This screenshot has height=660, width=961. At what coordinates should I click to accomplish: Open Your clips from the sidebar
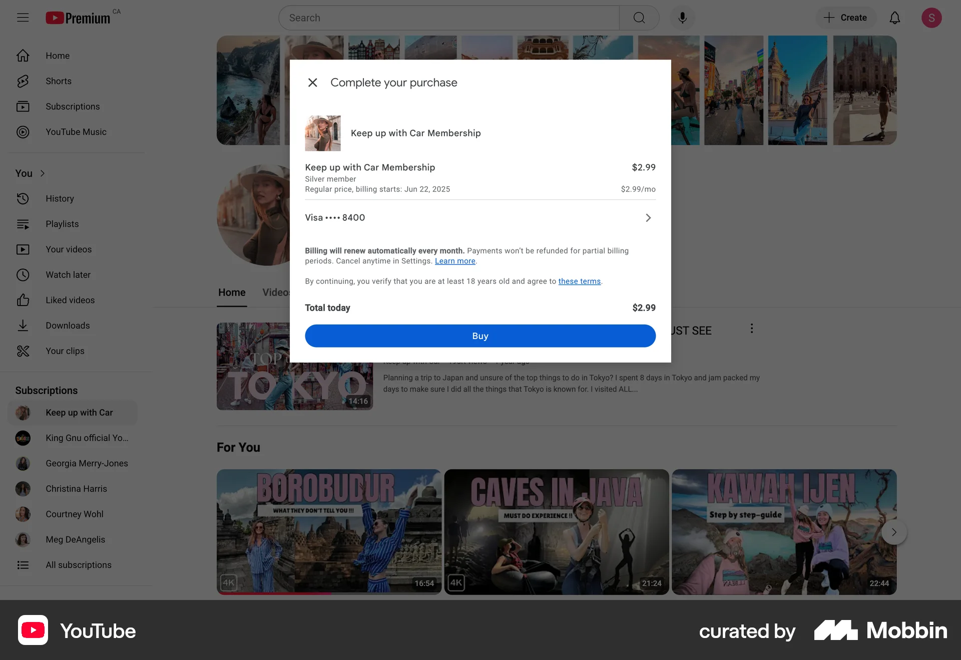65,351
